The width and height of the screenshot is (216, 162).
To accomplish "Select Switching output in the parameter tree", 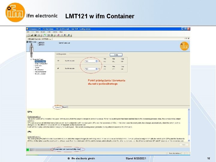I will pyautogui.click(x=40, y=61).
